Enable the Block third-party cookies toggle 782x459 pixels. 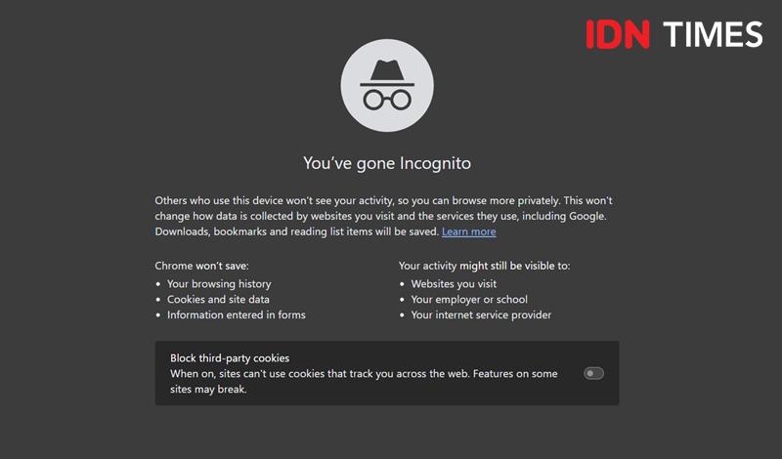(x=593, y=373)
